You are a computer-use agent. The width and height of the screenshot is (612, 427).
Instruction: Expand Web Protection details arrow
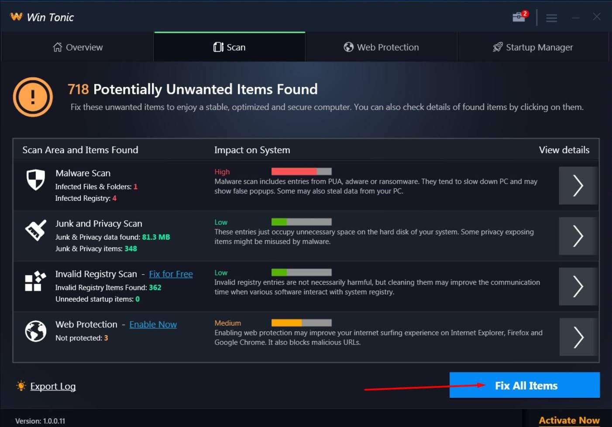coord(578,337)
